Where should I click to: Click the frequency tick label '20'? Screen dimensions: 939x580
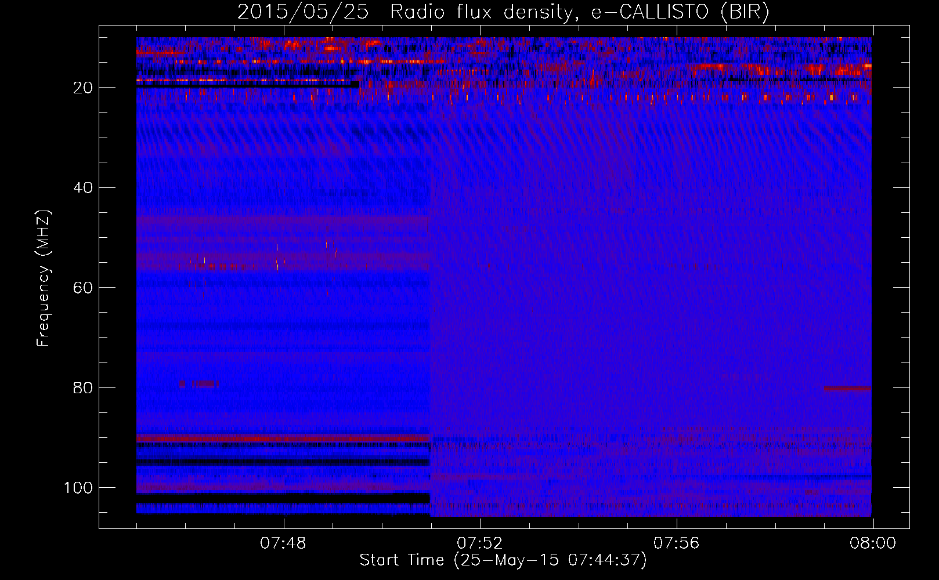click(84, 88)
